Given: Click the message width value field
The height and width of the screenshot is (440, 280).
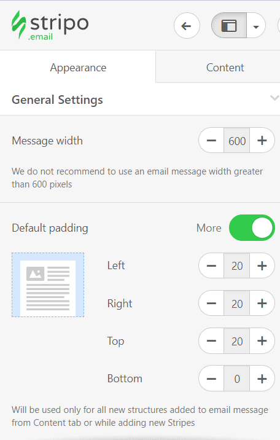Looking at the screenshot, I should (x=237, y=140).
